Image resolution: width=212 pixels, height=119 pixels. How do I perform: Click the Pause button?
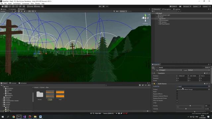pyautogui.click(x=104, y=7)
